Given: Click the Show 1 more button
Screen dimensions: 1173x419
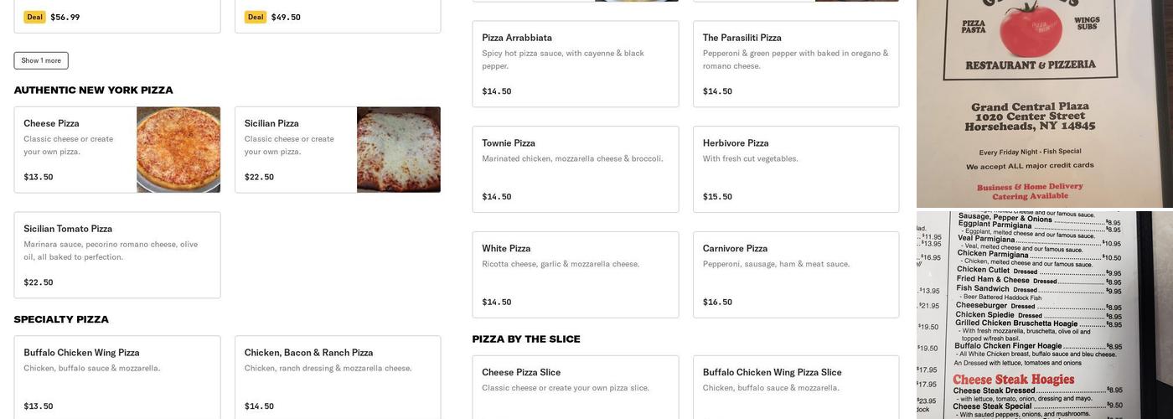Looking at the screenshot, I should pyautogui.click(x=41, y=60).
